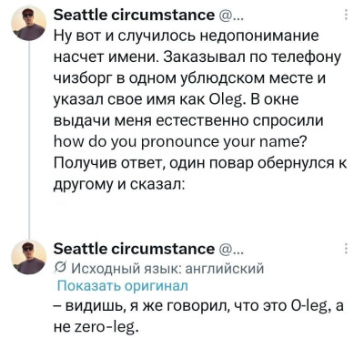Open "Seattle circumstance" name on reply tweet
Image resolution: width=364 pixels, height=339 pixels.
click(x=134, y=249)
